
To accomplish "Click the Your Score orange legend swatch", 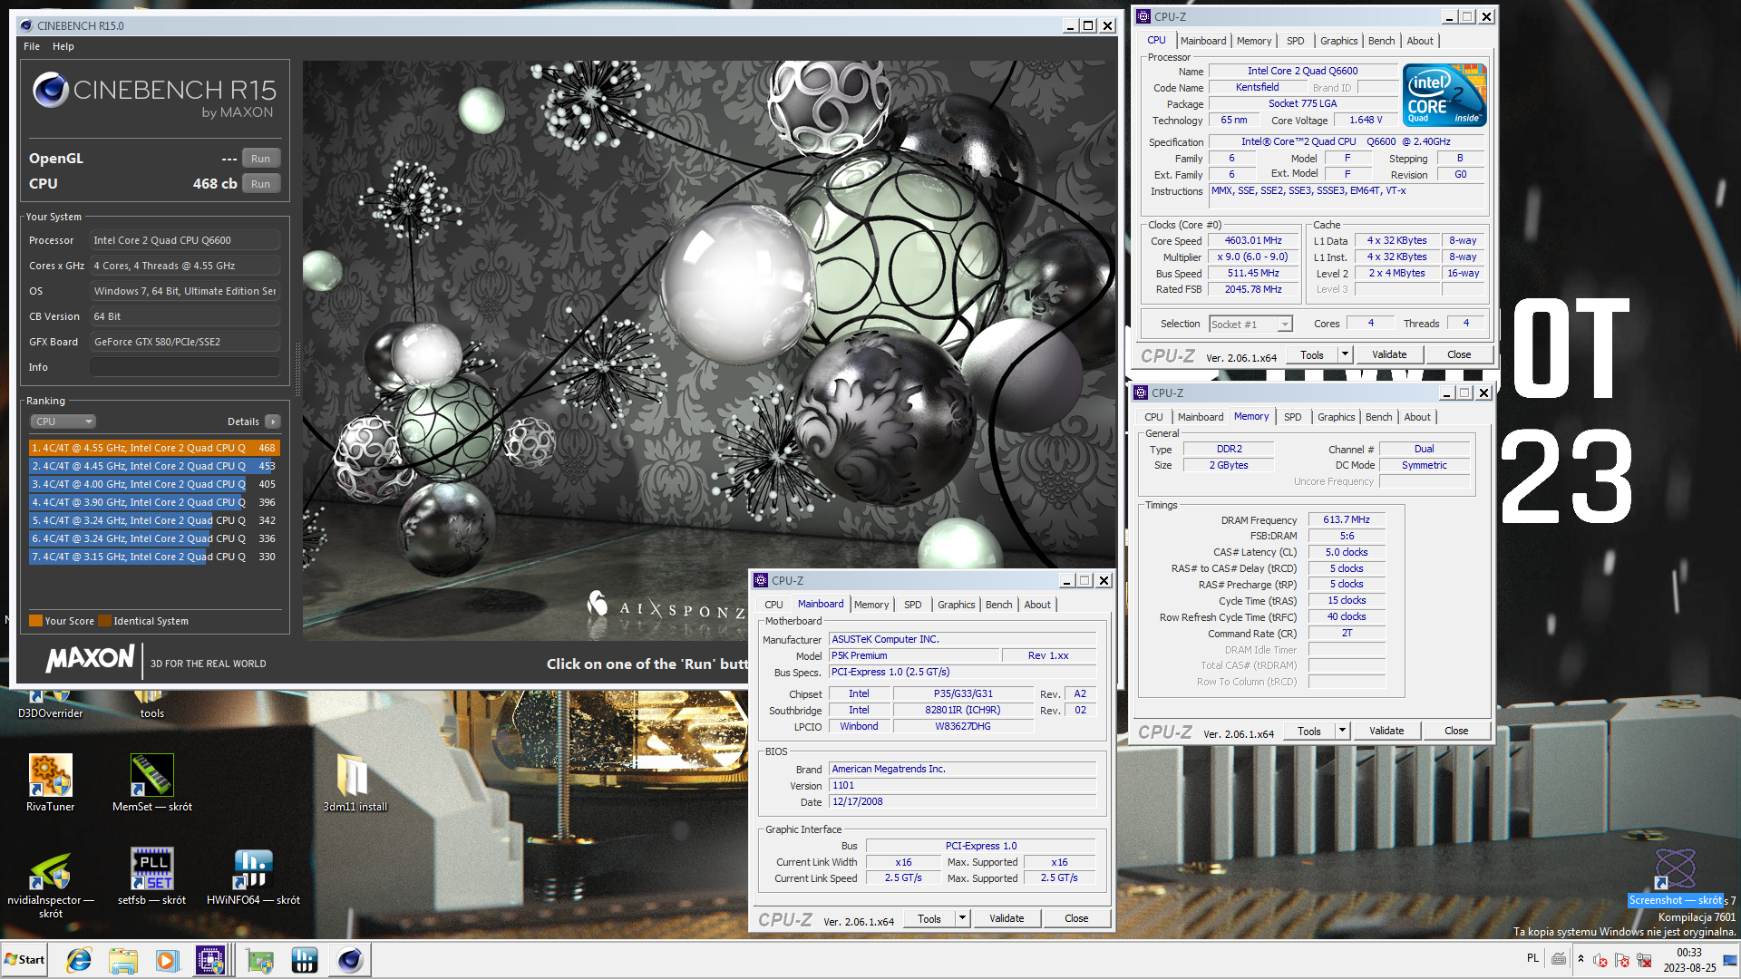I will pos(35,621).
